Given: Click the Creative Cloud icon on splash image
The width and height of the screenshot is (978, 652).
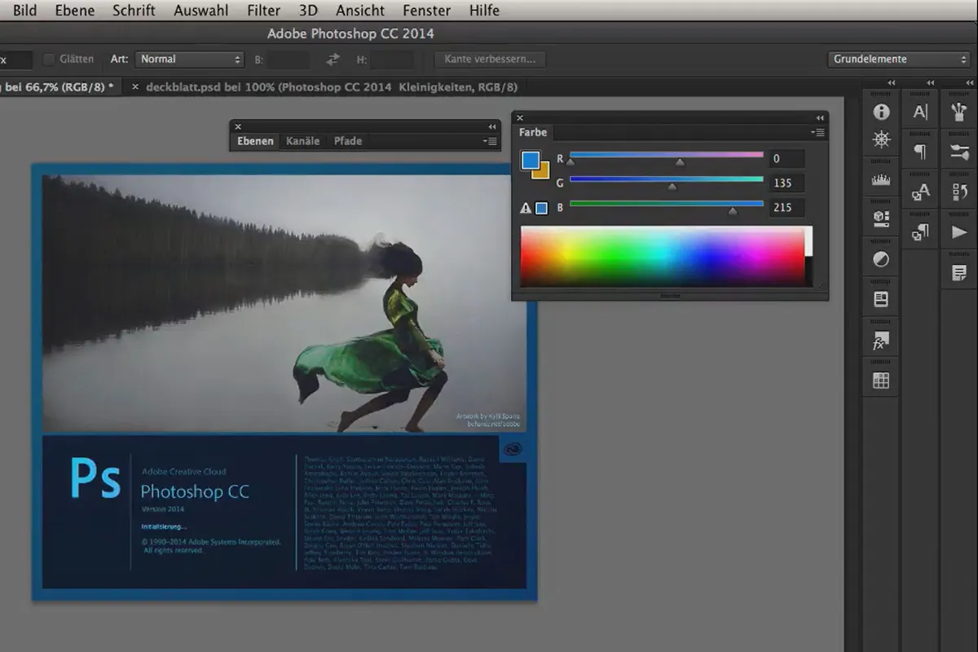Looking at the screenshot, I should click(513, 448).
